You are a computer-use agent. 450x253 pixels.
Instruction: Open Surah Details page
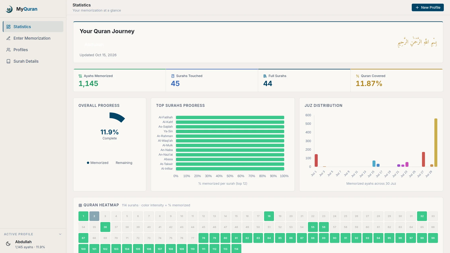click(33, 61)
